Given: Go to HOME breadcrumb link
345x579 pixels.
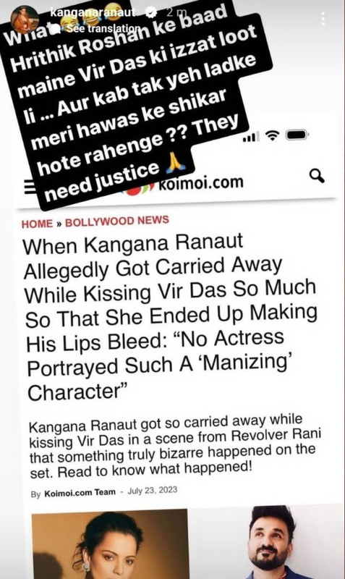Looking at the screenshot, I should (x=38, y=224).
